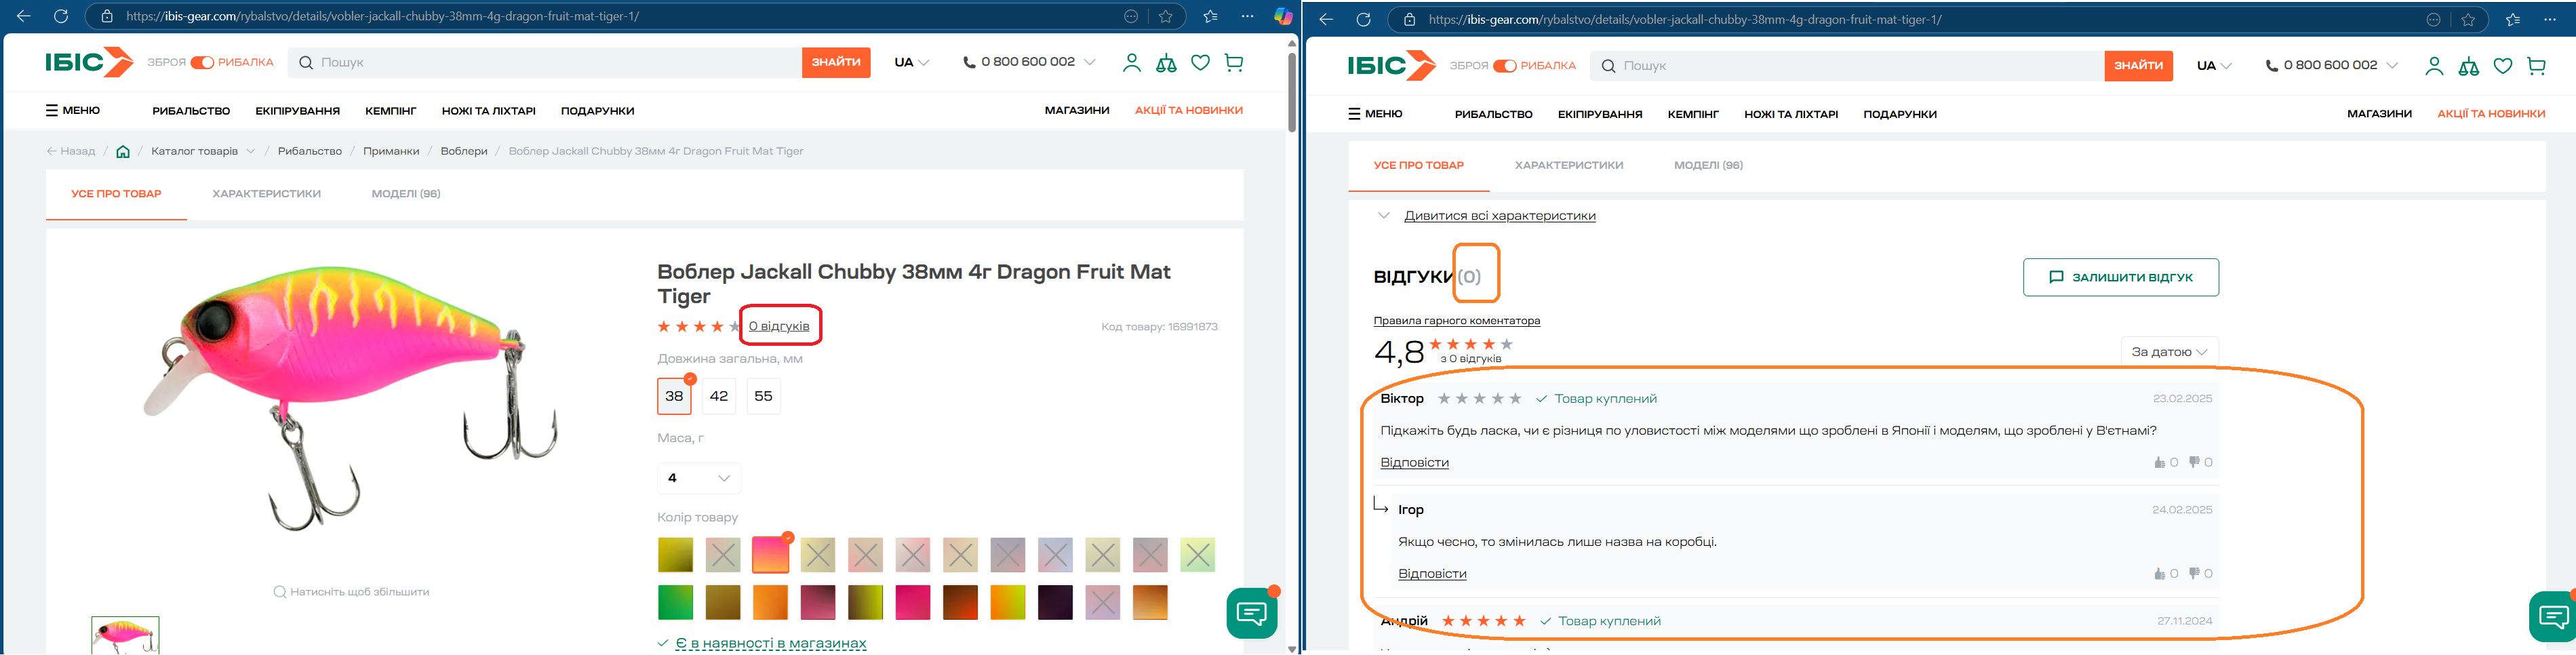Click the compare scales icon in left window
This screenshot has height=655, width=2576.
pos(1166,63)
